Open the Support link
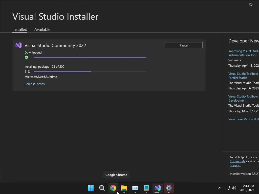The image size is (259, 194). point(235,165)
